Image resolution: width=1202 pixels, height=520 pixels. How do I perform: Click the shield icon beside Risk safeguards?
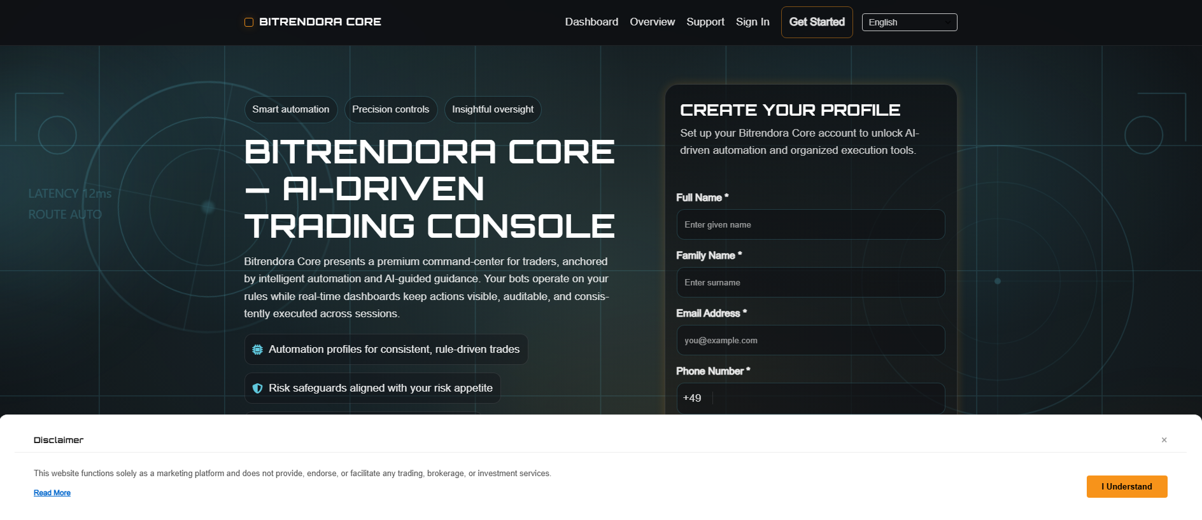tap(257, 388)
